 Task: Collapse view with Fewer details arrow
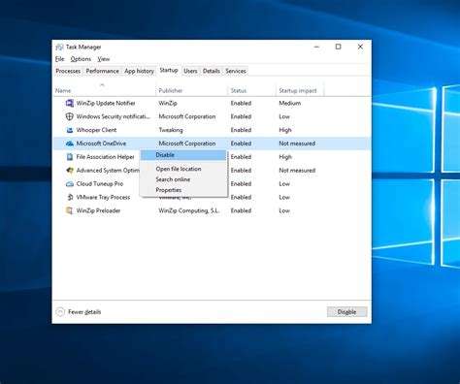click(x=60, y=311)
